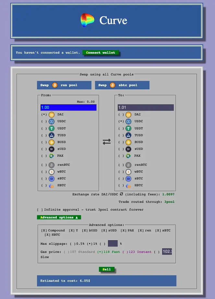
Task: Click the BUSD coin icon in From list
Action: pyautogui.click(x=52, y=142)
